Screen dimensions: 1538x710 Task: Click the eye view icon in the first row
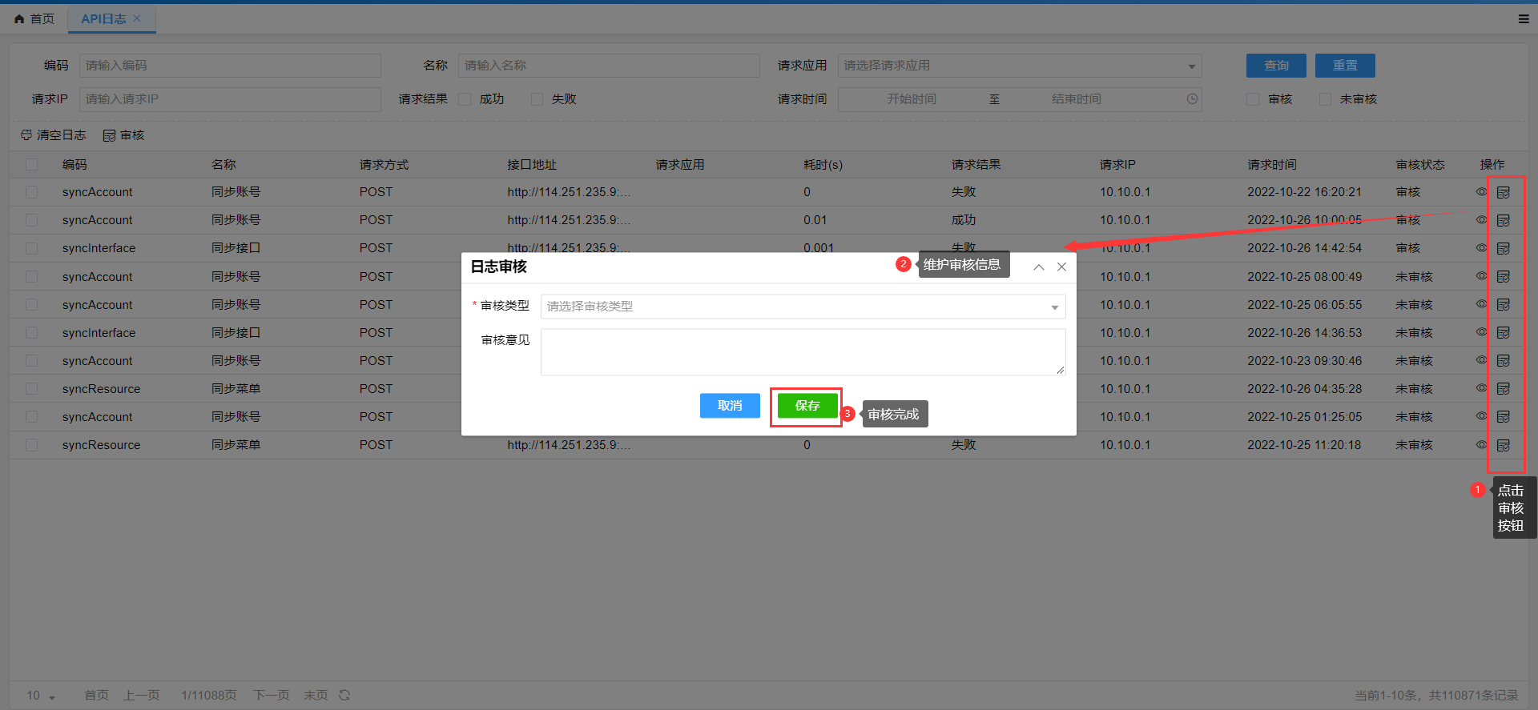pos(1481,192)
